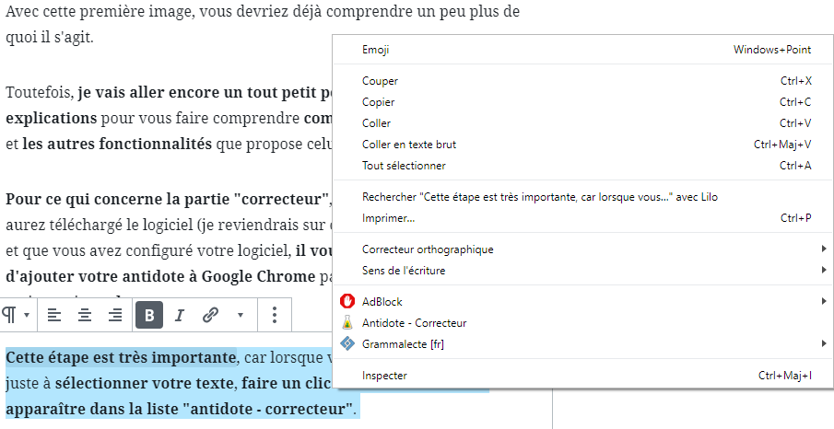Align text to the right

point(115,315)
